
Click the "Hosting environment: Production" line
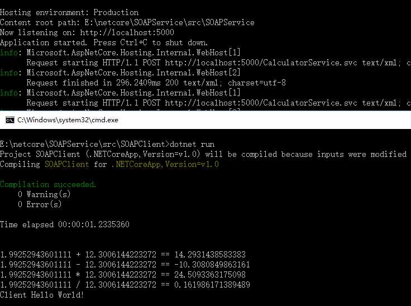coord(69,12)
